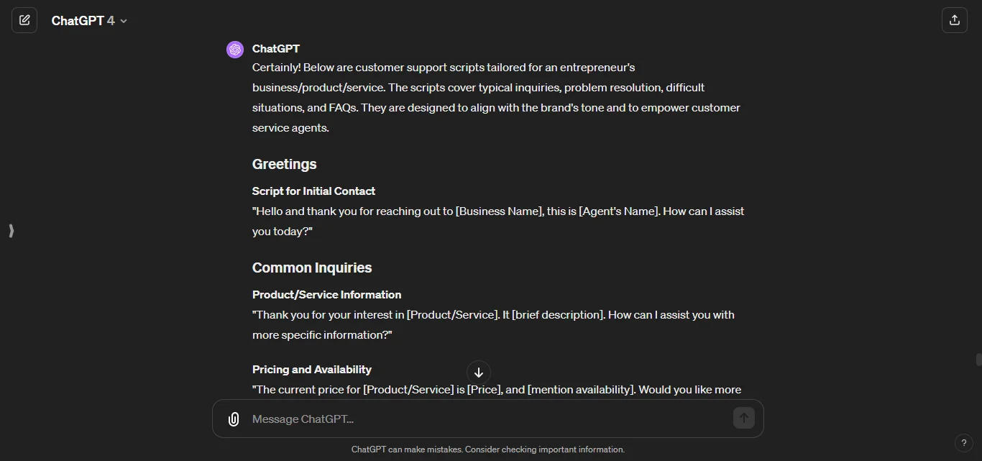Open the model version chevron next to ChatGPT
This screenshot has width=982, height=461.
pos(122,21)
